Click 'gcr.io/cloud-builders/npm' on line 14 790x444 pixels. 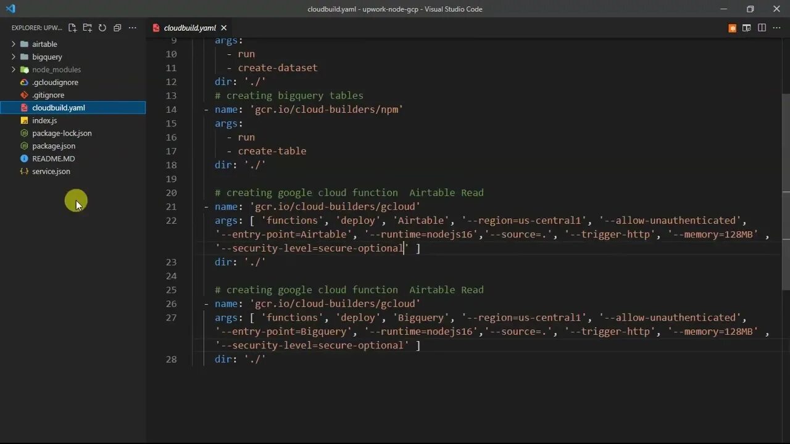coord(326,109)
